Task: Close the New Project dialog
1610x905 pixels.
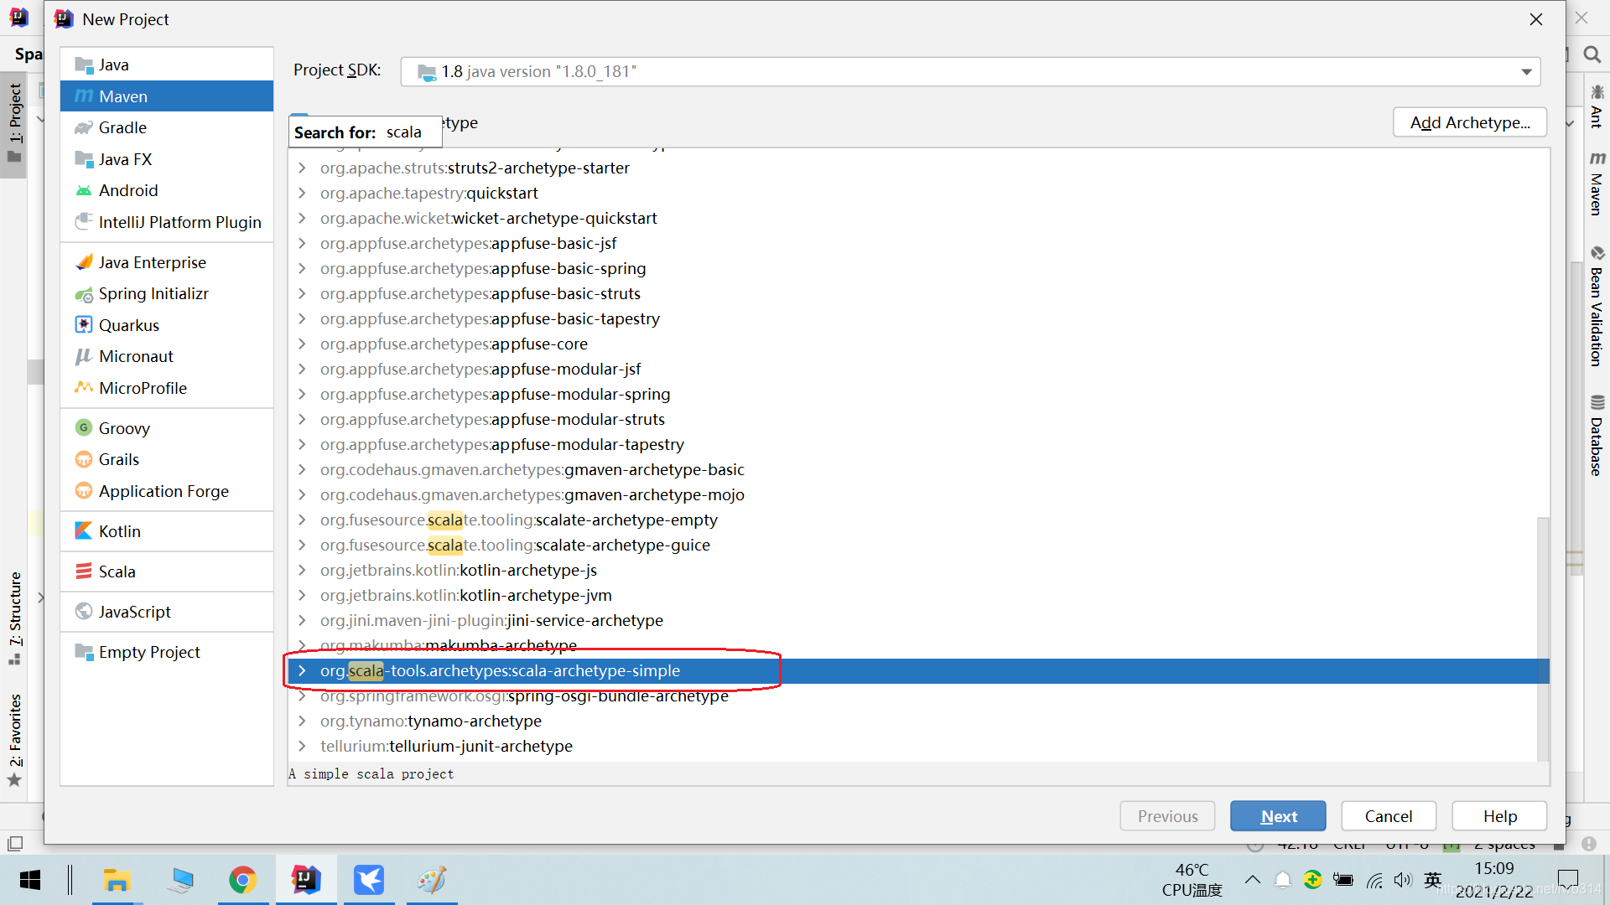Action: (1536, 19)
